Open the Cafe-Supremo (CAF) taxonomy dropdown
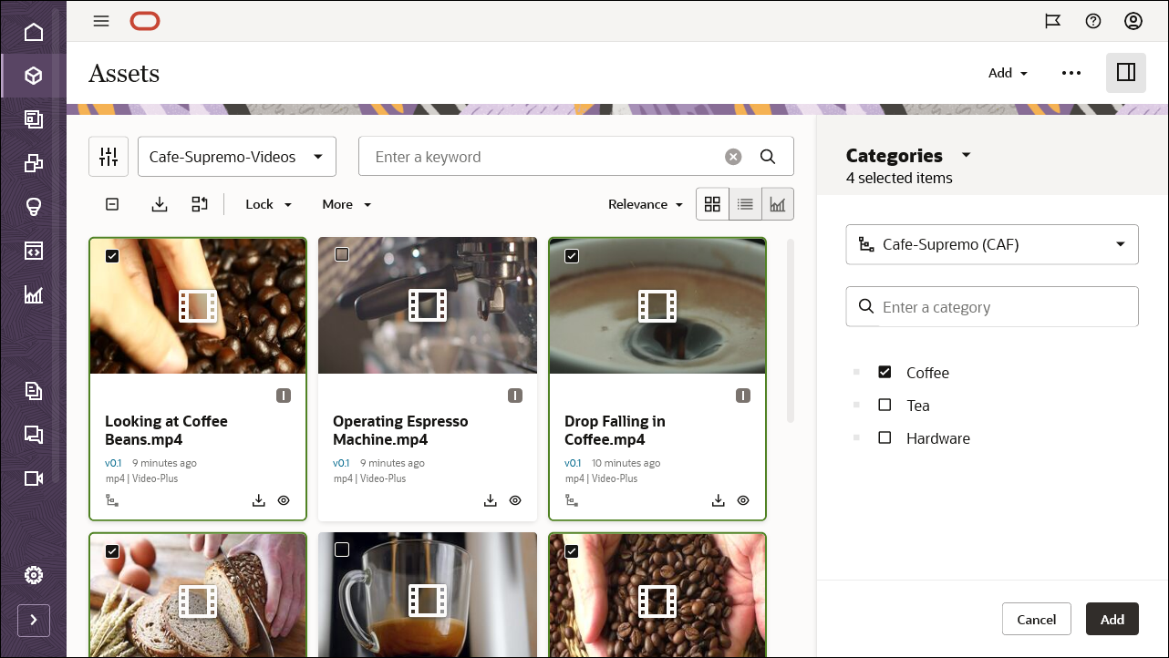1169x658 pixels. pyautogui.click(x=992, y=244)
